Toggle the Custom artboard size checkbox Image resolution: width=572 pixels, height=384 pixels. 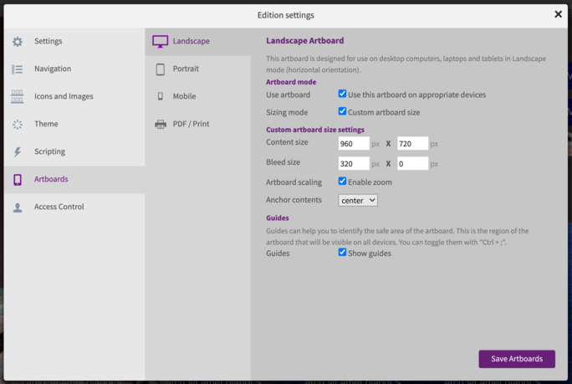[343, 111]
